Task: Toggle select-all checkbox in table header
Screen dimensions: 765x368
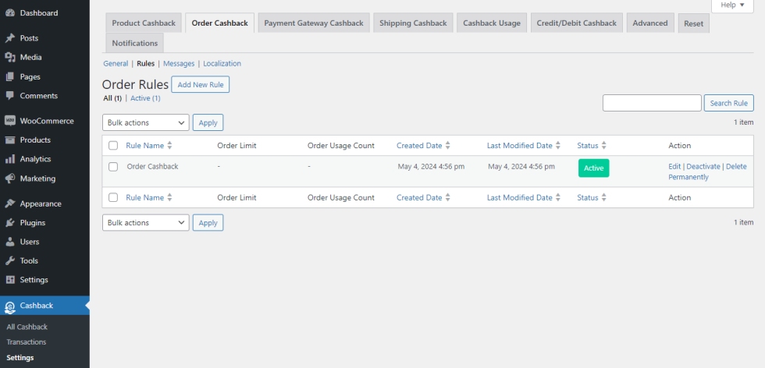Action: pyautogui.click(x=113, y=146)
